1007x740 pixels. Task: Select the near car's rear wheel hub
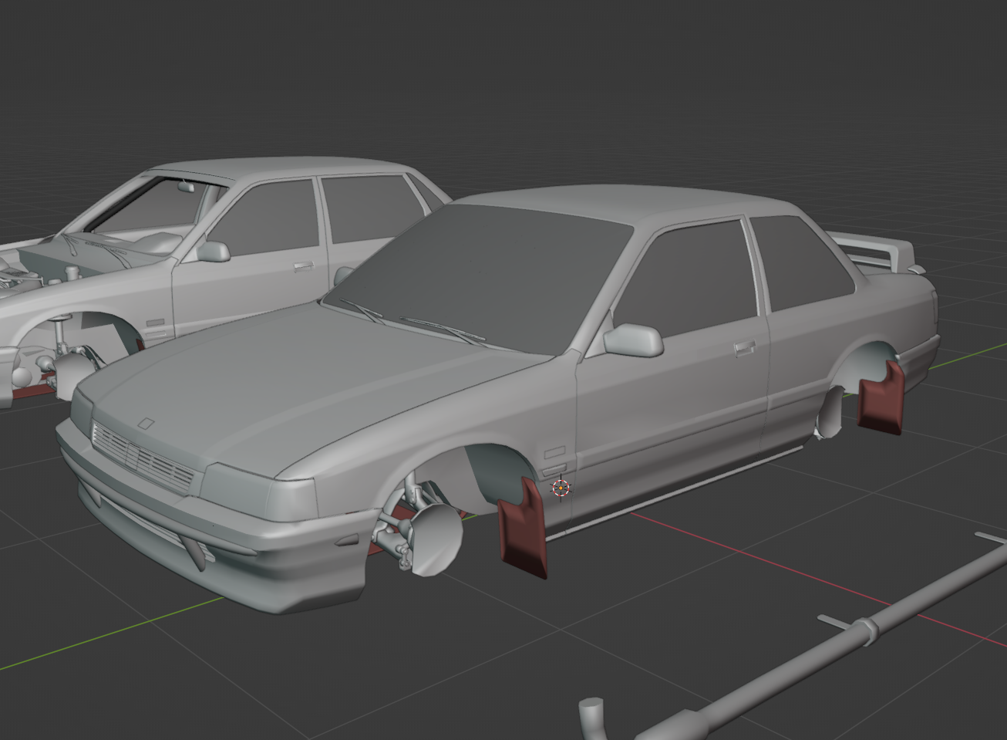coord(830,414)
